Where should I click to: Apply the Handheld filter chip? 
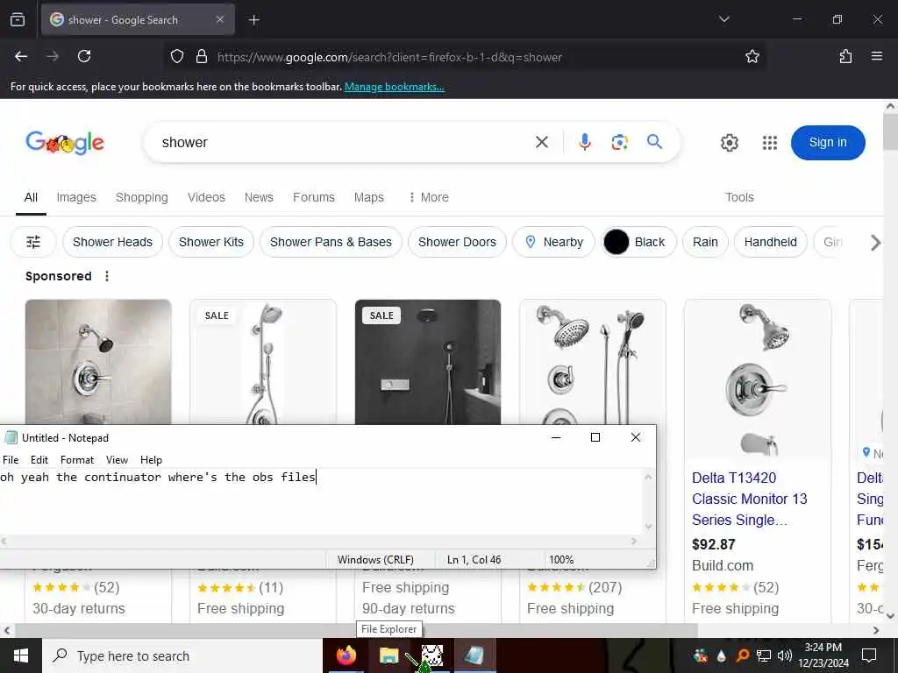tap(770, 242)
